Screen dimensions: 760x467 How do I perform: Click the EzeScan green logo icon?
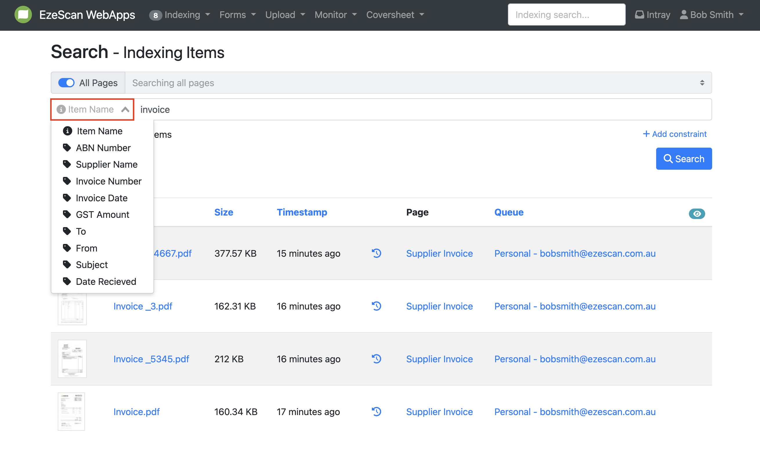coord(23,15)
